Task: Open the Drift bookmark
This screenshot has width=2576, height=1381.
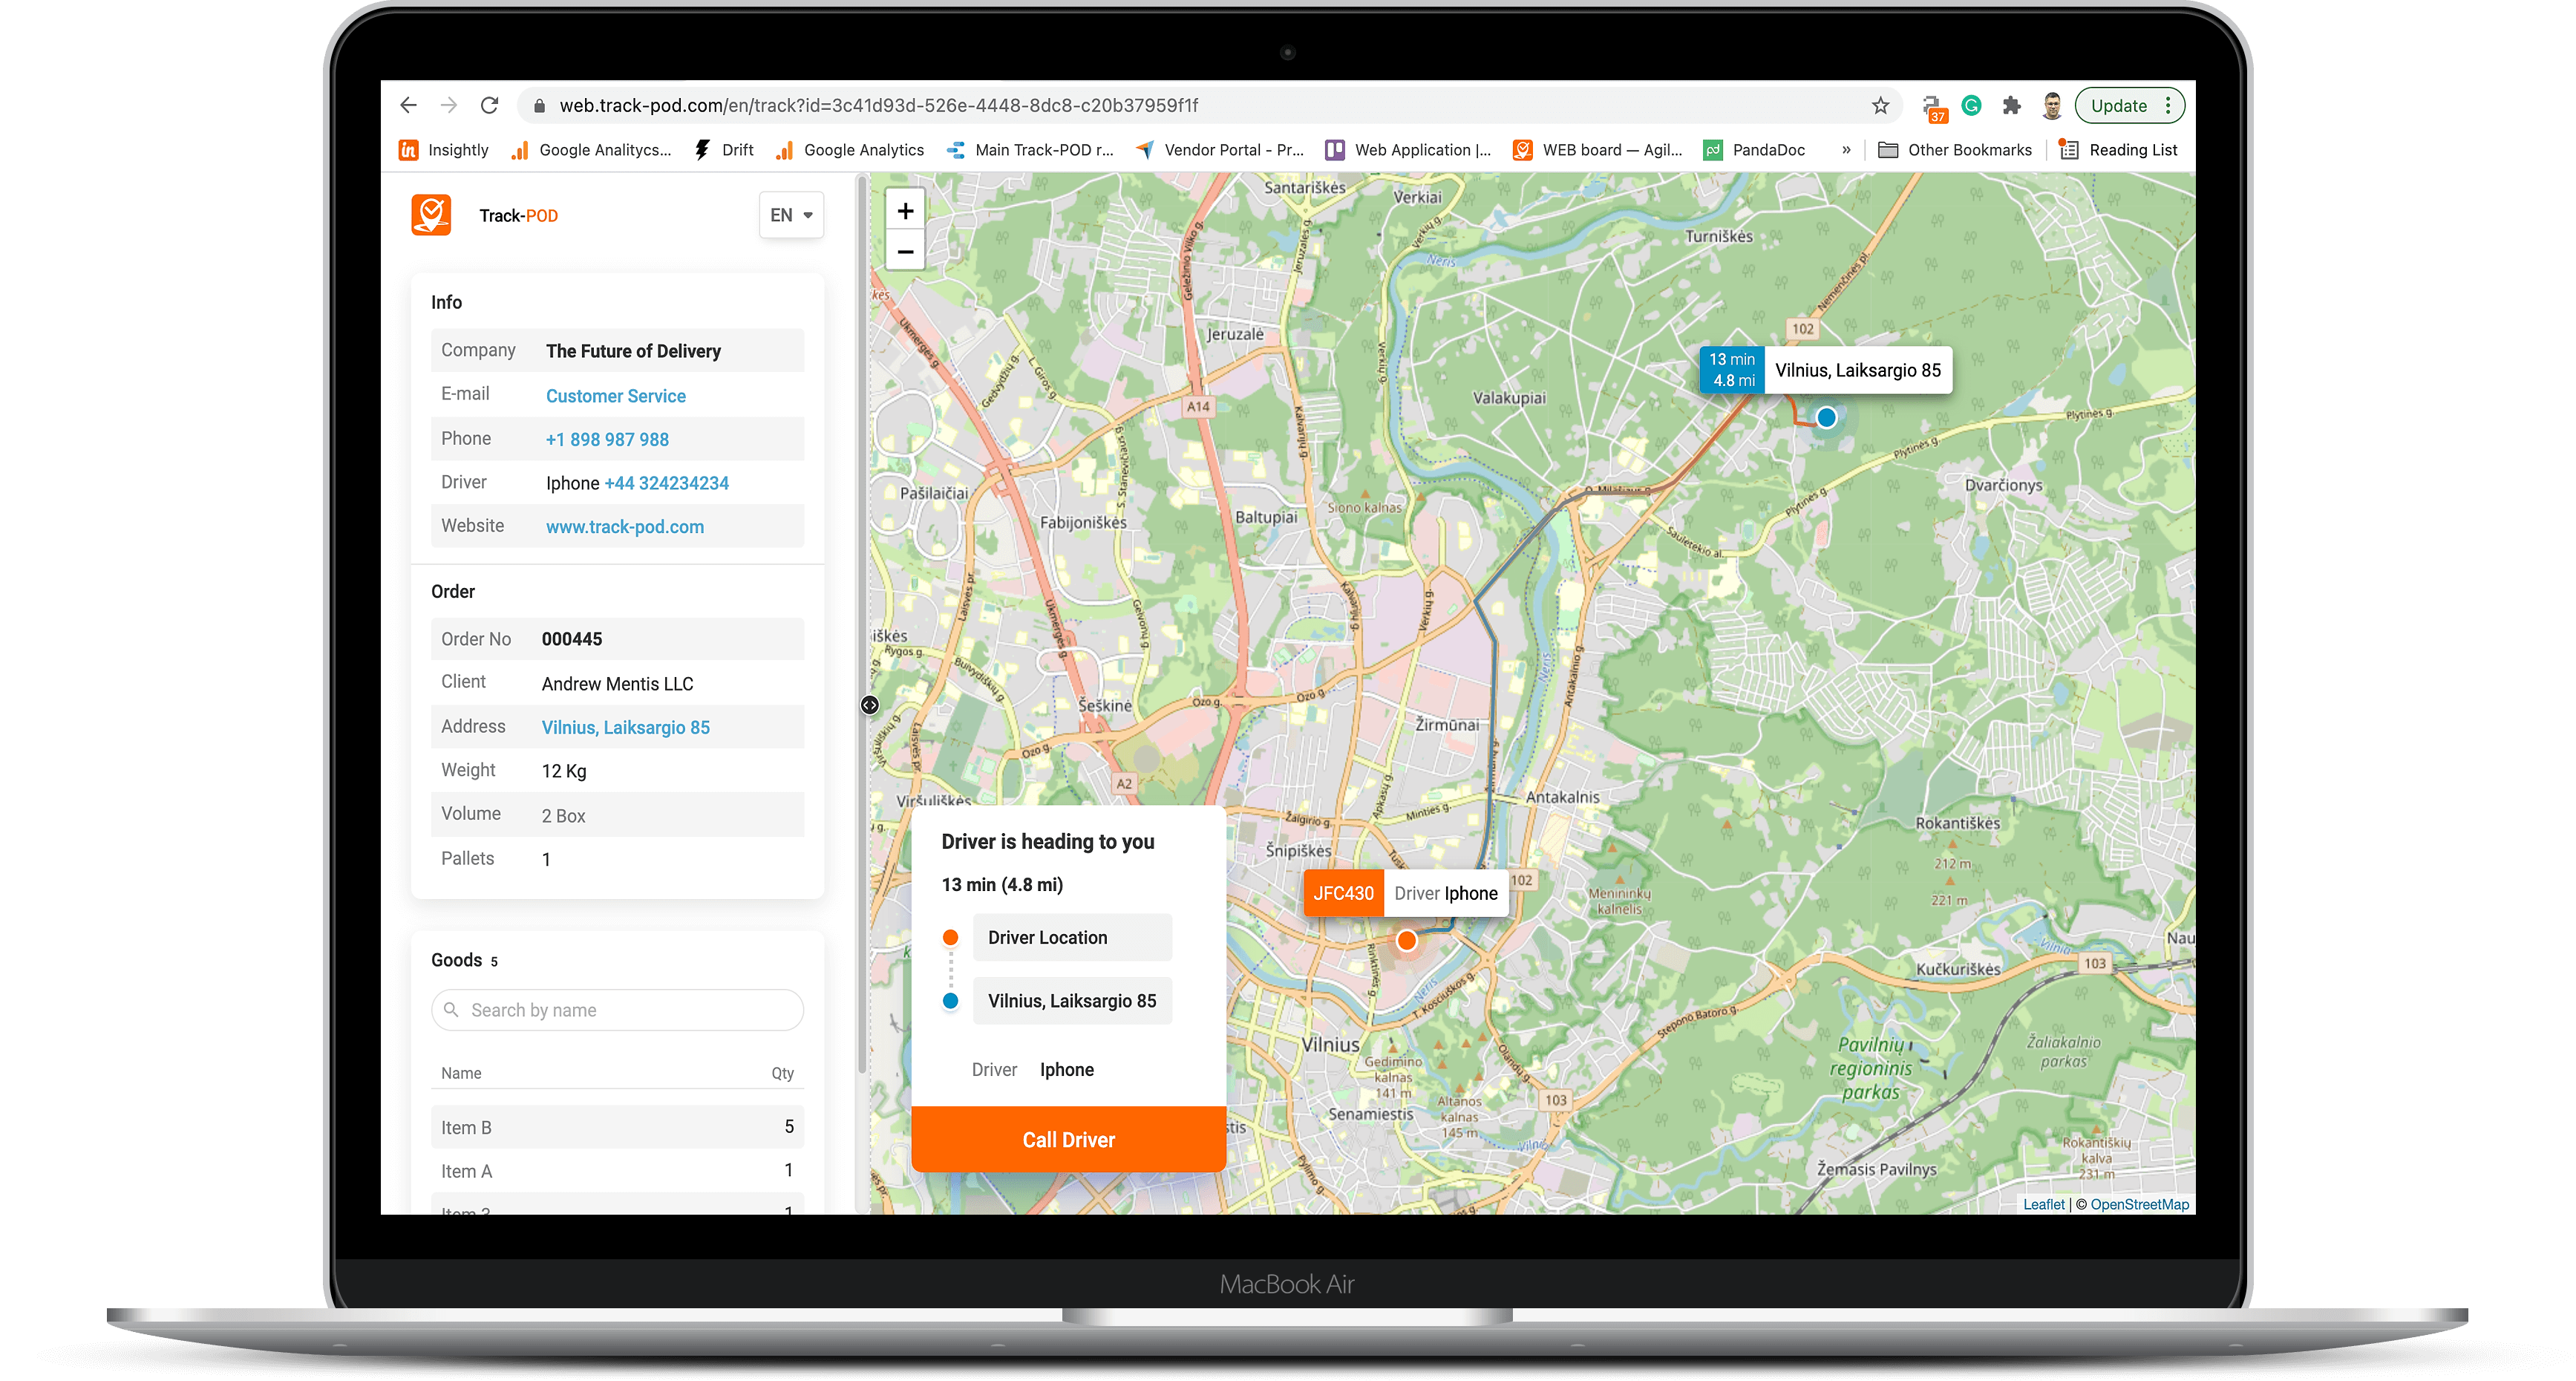Action: coord(724,150)
